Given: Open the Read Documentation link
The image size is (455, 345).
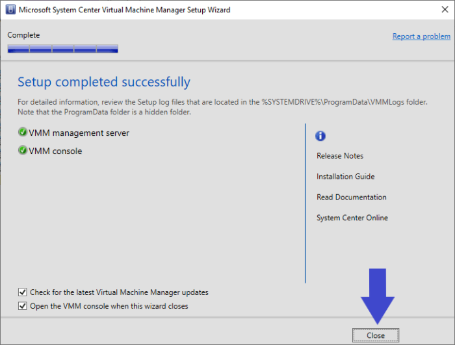Looking at the screenshot, I should 352,197.
